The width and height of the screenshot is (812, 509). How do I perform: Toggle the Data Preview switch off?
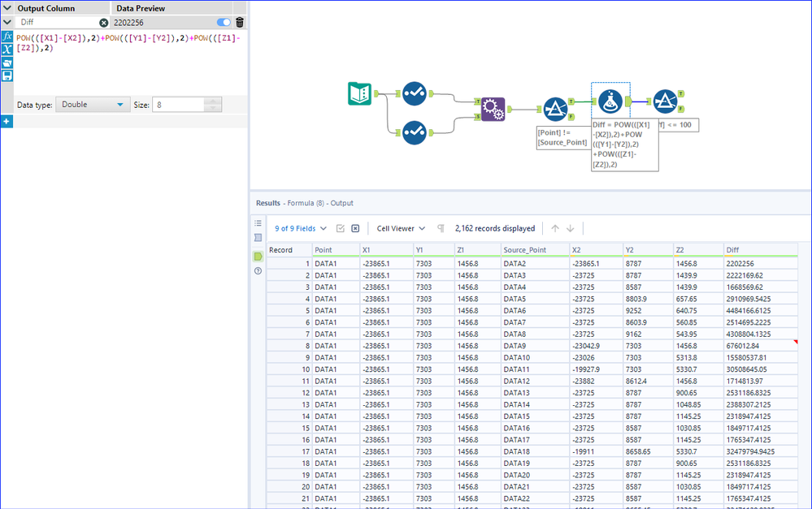pyautogui.click(x=224, y=23)
